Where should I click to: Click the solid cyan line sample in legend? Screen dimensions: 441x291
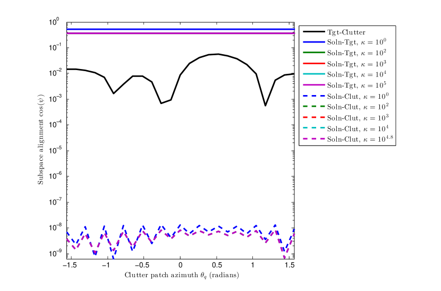tap(313, 75)
